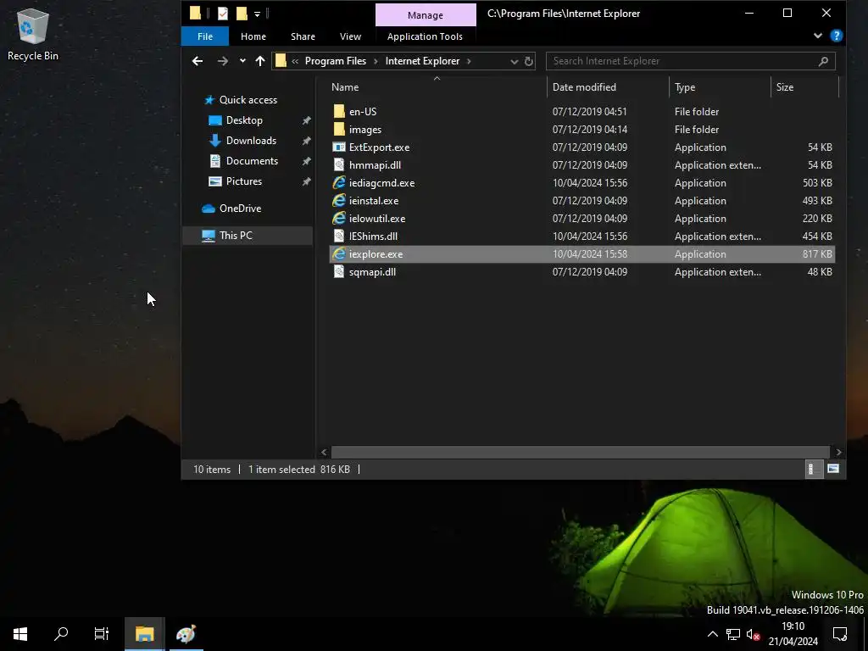
Task: Open recent locations dropdown arrow
Action: coord(242,61)
